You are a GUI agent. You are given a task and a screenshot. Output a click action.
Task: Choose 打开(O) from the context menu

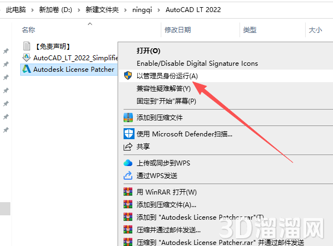(148, 50)
